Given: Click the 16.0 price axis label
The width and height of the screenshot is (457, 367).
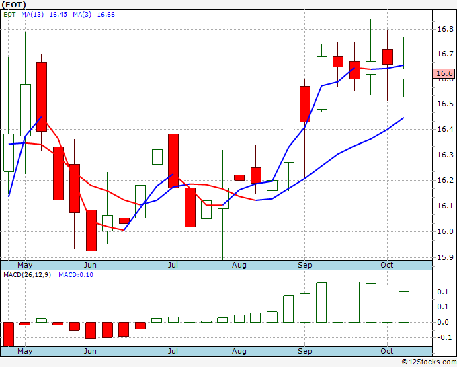Looking at the screenshot, I should pos(445,231).
